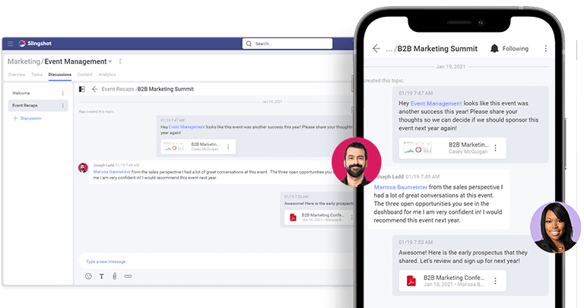584x308 pixels.
Task: Open options for the Welcome discussion
Action: (x=62, y=93)
